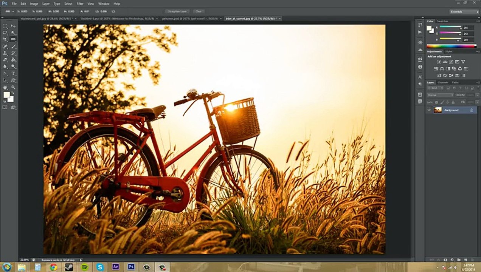The width and height of the screenshot is (481, 272).
Task: Add a Curves adjustment
Action: (x=451, y=62)
